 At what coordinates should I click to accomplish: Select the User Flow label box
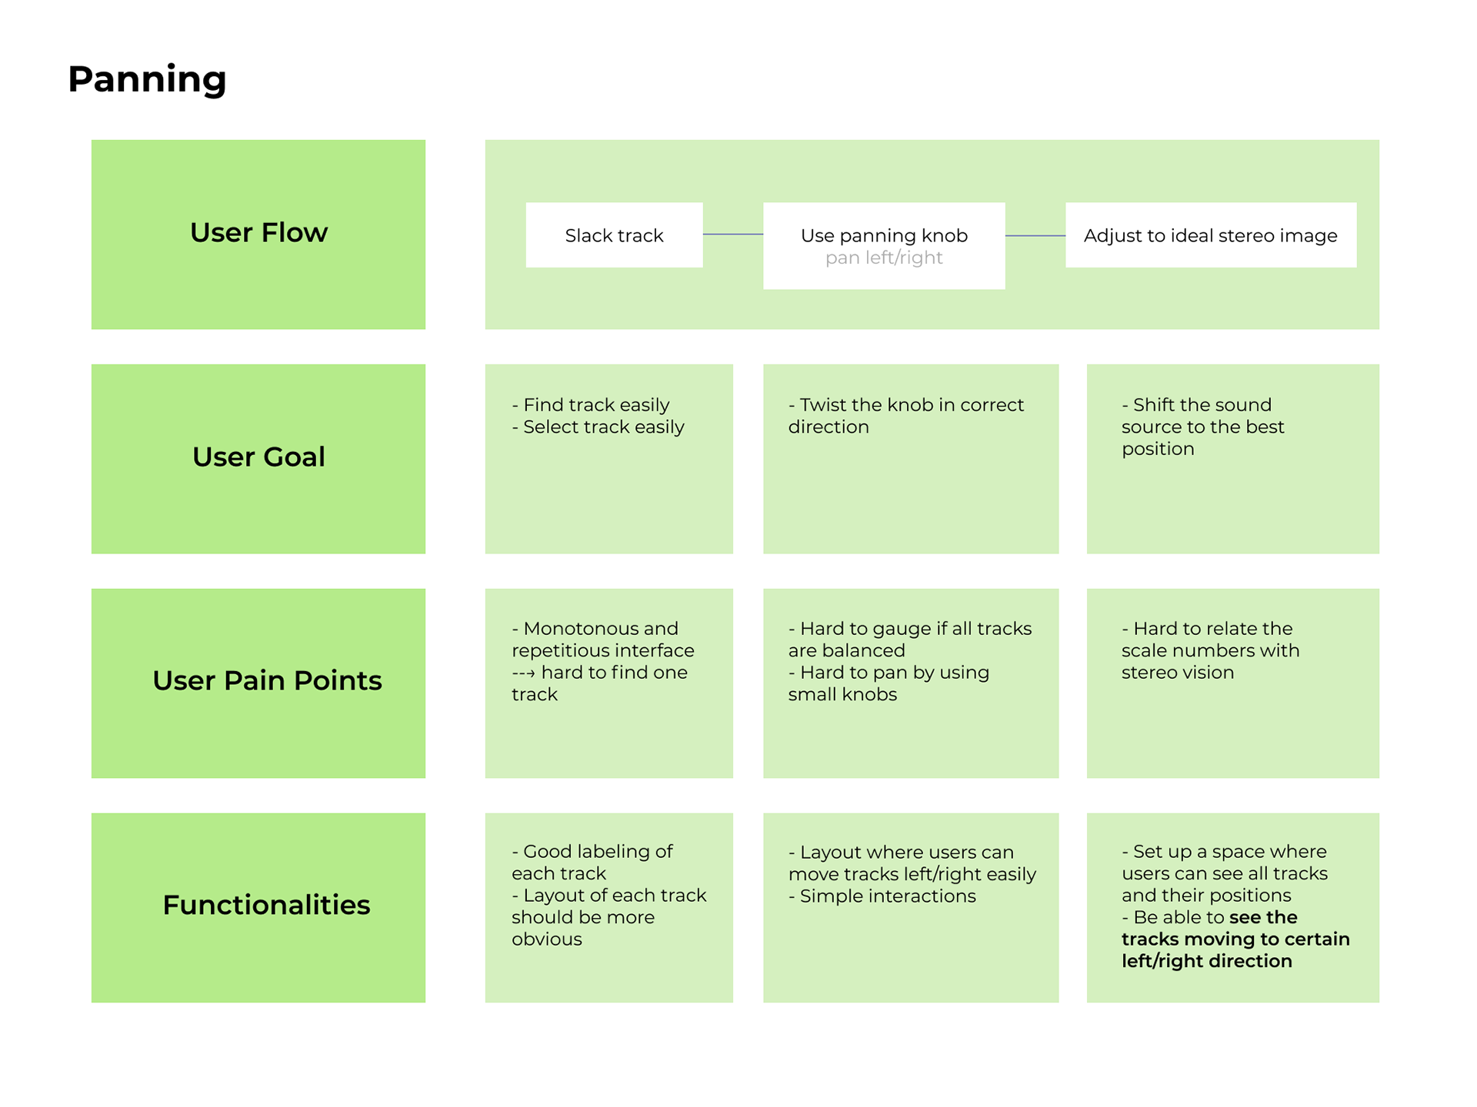pos(258,234)
